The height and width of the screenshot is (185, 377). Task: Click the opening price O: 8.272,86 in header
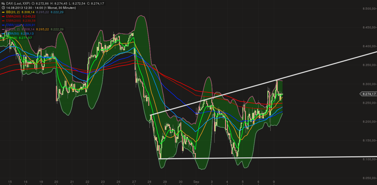(x=40, y=3)
